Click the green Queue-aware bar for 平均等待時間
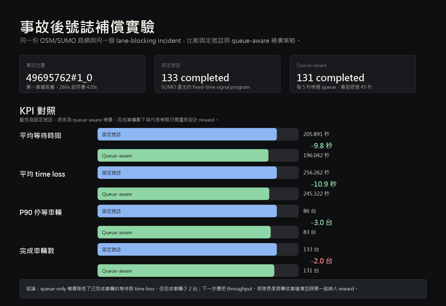 183,156
